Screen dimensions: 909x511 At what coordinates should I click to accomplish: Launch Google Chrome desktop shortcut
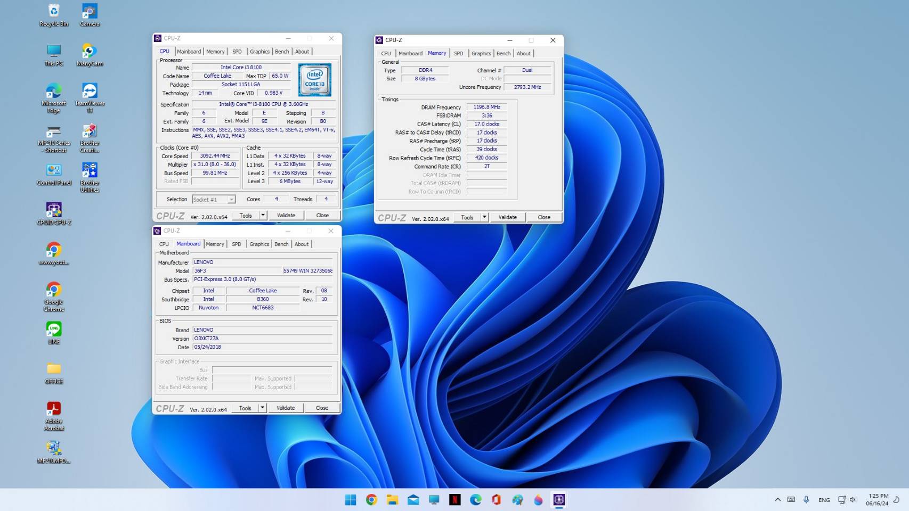[x=54, y=296]
